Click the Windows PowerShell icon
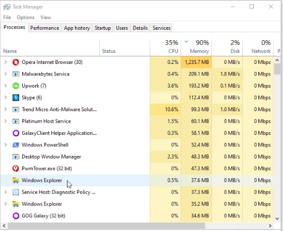Screen dimensions: 283x231 point(16,145)
